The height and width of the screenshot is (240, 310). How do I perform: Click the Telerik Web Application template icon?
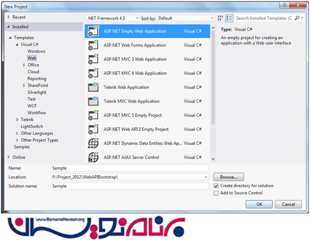point(93,87)
